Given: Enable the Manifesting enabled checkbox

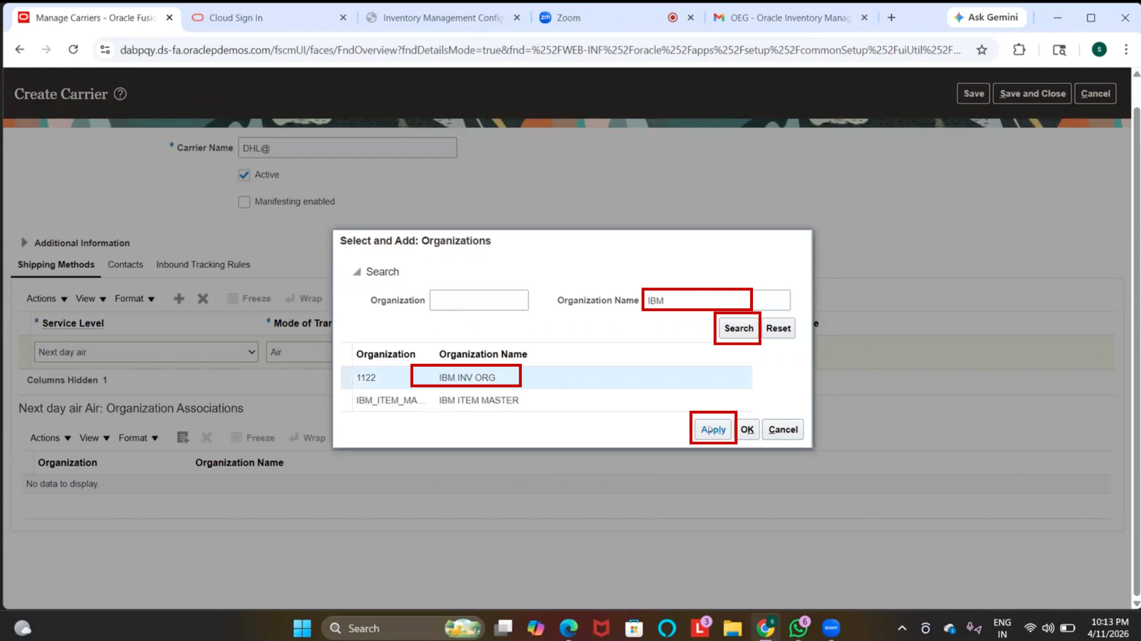Looking at the screenshot, I should [x=244, y=202].
